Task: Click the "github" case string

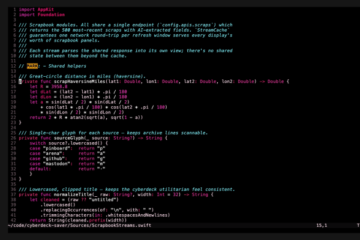Action: tap(54, 158)
